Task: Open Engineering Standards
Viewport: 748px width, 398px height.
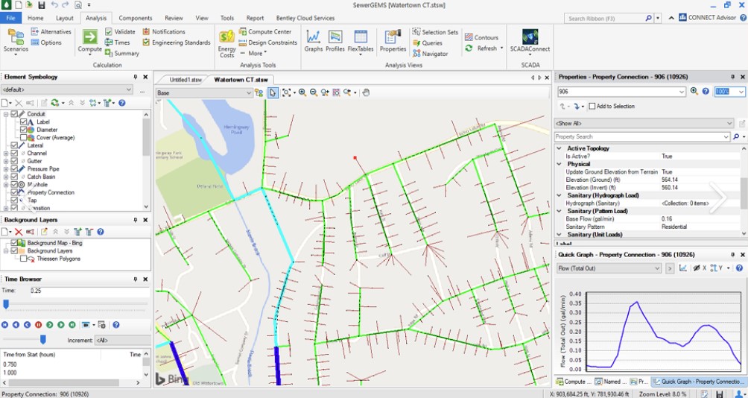Action: pyautogui.click(x=177, y=42)
